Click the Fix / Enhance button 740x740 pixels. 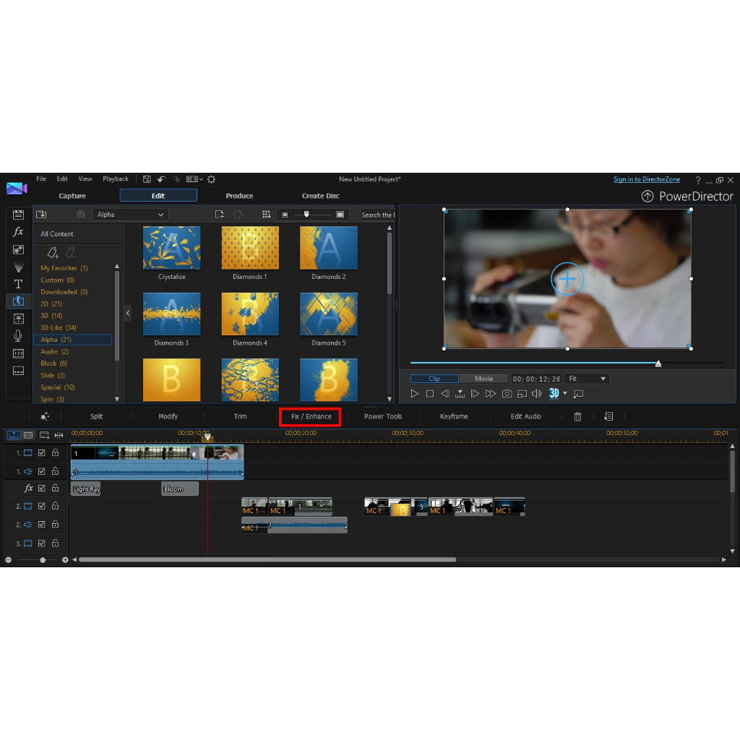311,417
